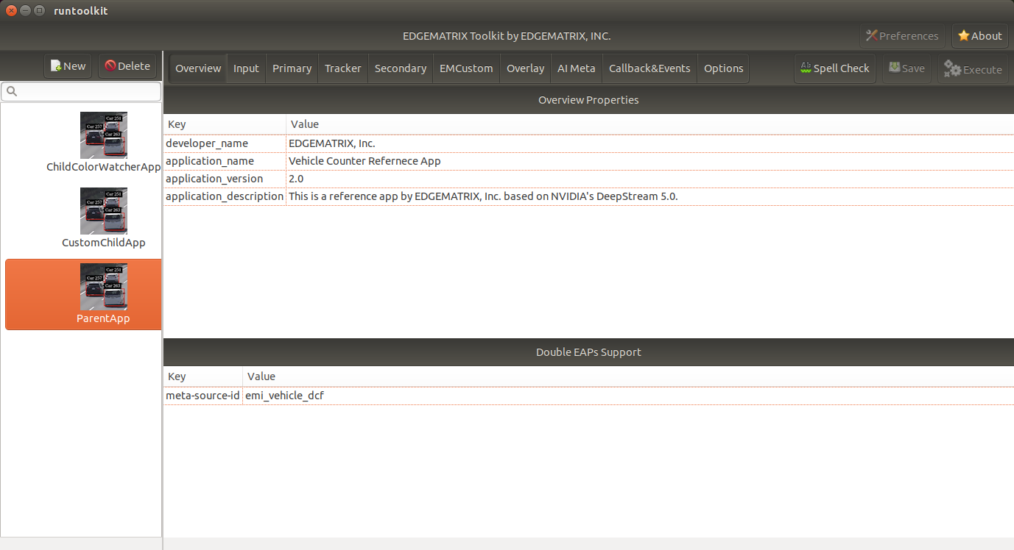Screen dimensions: 1014x550
Task: Click the DeepStream 5.0 description value
Action: tap(483, 196)
